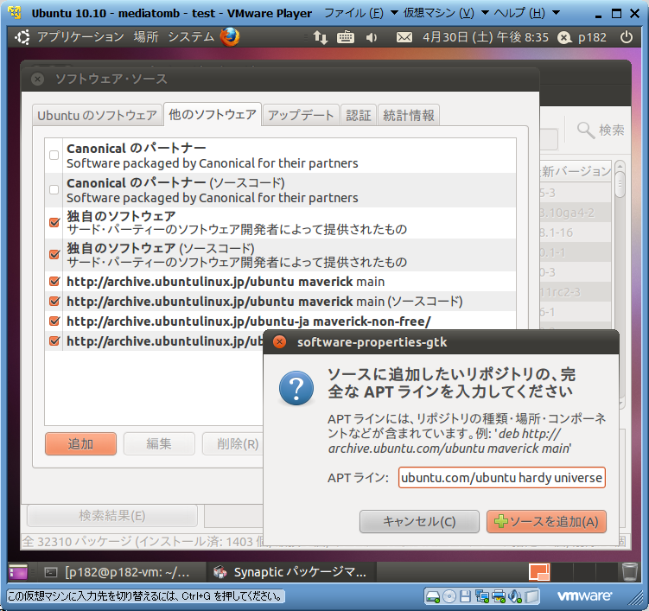Uncheck maverick main (ソースコード) checkbox

coord(54,301)
